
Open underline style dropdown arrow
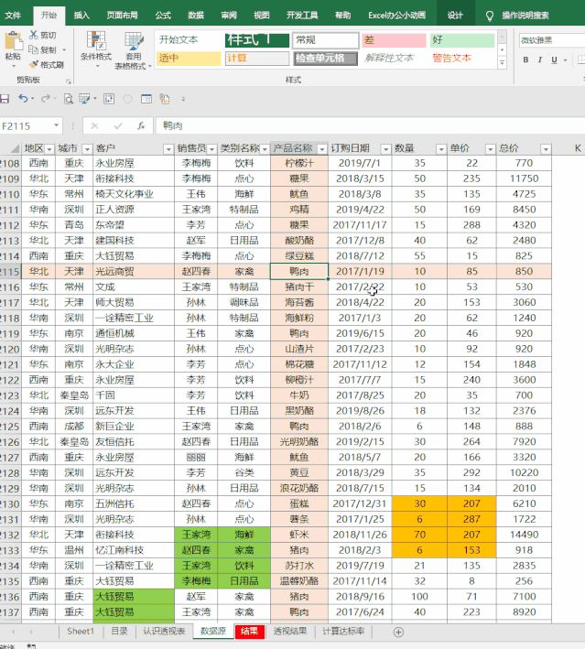(x=565, y=60)
